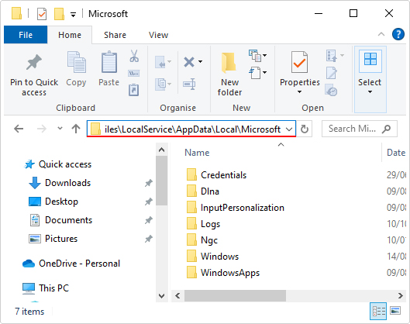The height and width of the screenshot is (324, 410).
Task: Click the Copy to icon
Action: coord(160,84)
